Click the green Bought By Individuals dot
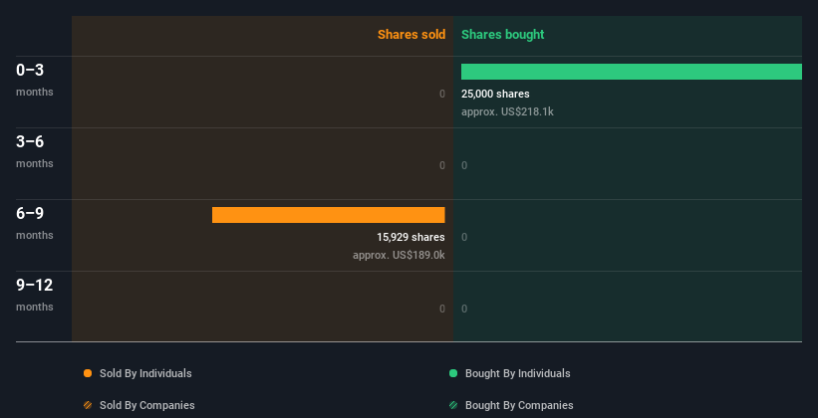Viewport: 818px width, 418px height. pos(453,373)
